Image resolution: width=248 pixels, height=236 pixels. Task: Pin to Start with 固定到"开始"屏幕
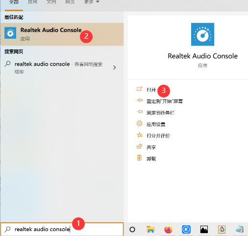tap(165, 101)
